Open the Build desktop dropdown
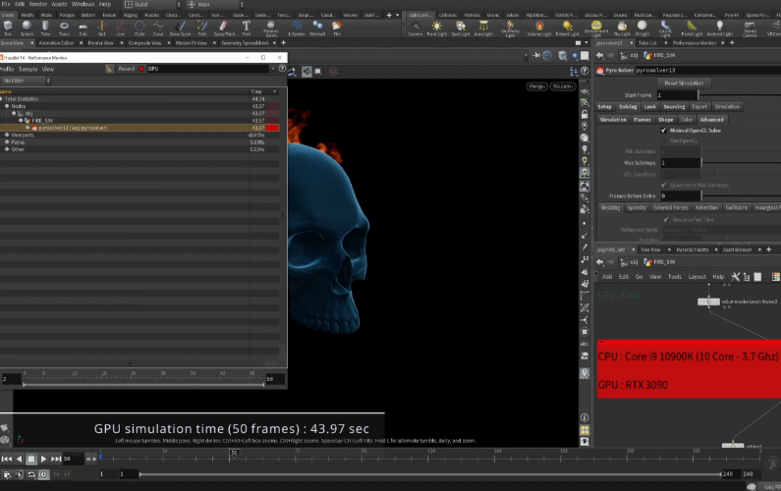This screenshot has height=491, width=781. [x=147, y=4]
